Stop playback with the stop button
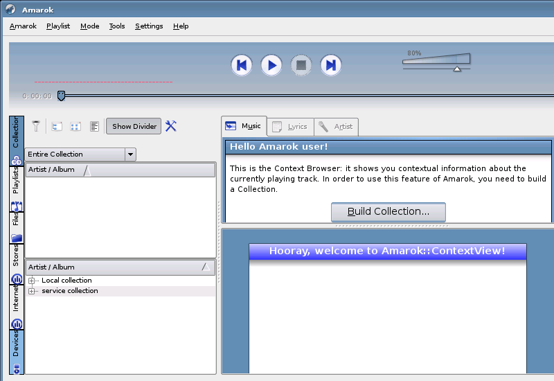The width and height of the screenshot is (554, 381). (301, 65)
